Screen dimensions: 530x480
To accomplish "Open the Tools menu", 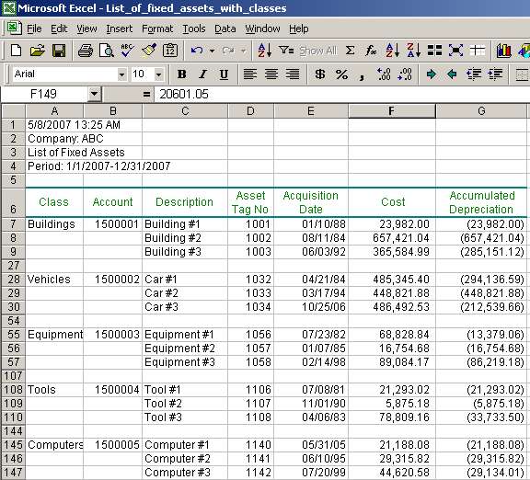I will [x=194, y=29].
